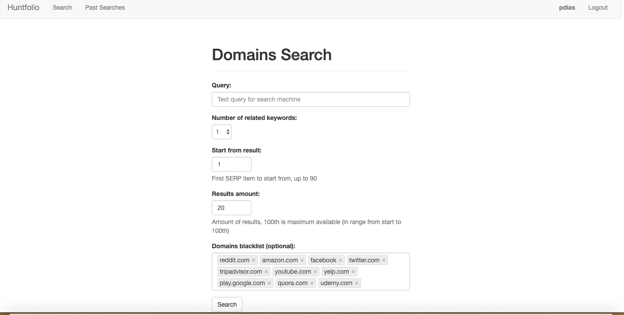This screenshot has width=624, height=315.
Task: Remove udemy.com tag from blacklist
Action: pyautogui.click(x=357, y=283)
